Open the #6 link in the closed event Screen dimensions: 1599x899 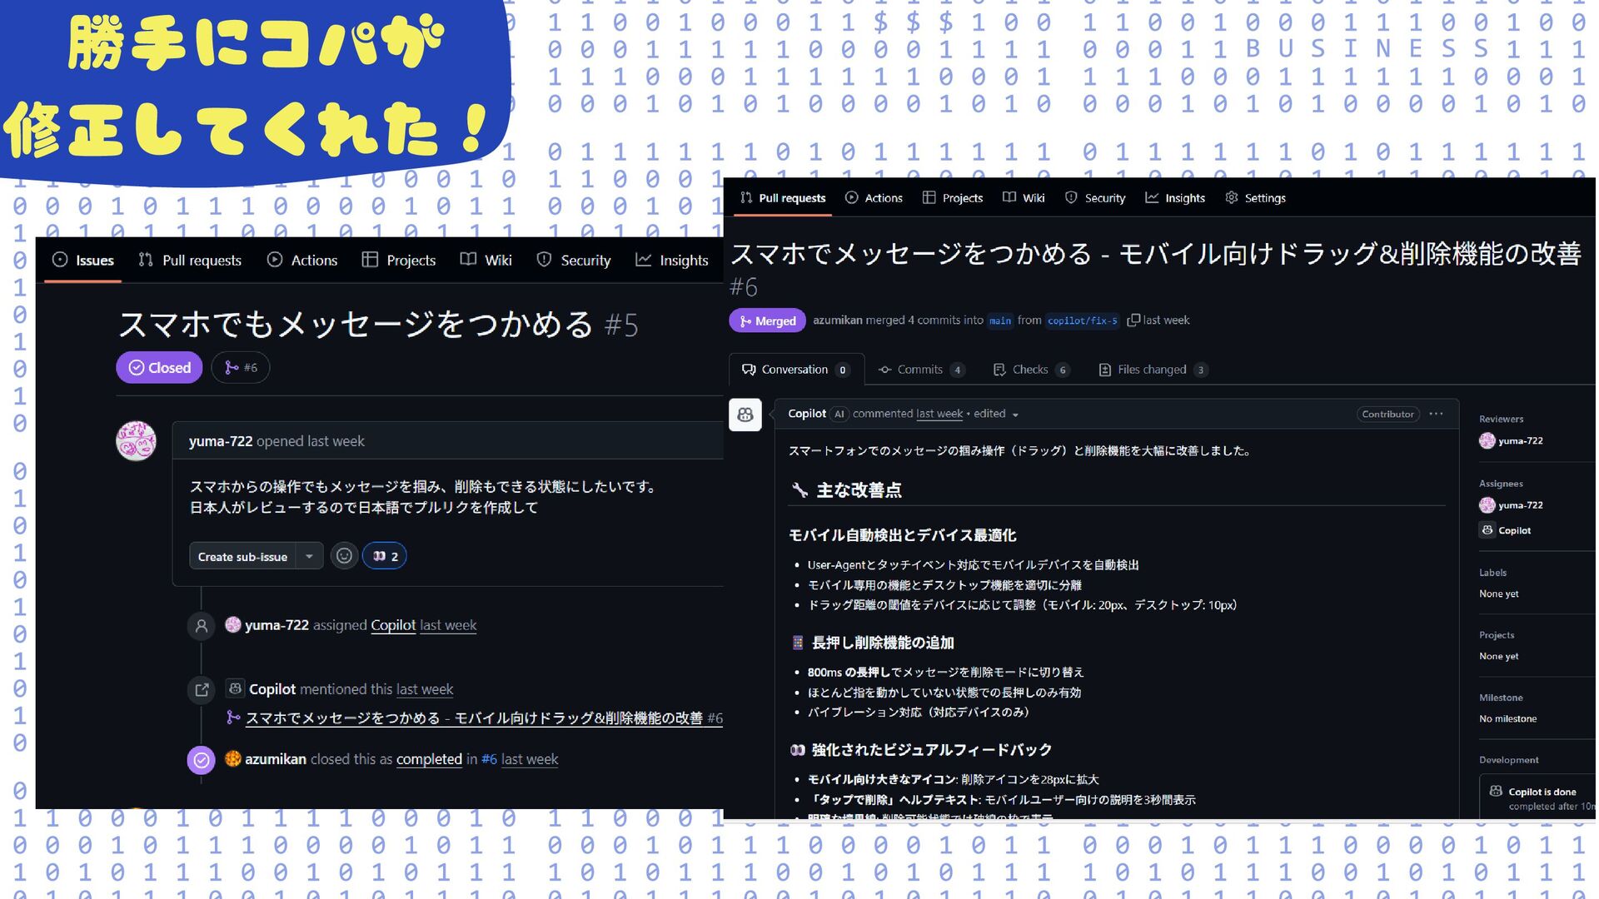[x=489, y=759]
